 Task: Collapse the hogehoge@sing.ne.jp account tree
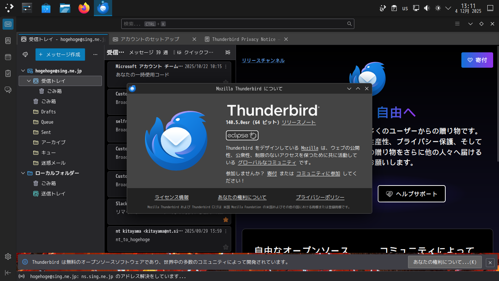[23, 71]
